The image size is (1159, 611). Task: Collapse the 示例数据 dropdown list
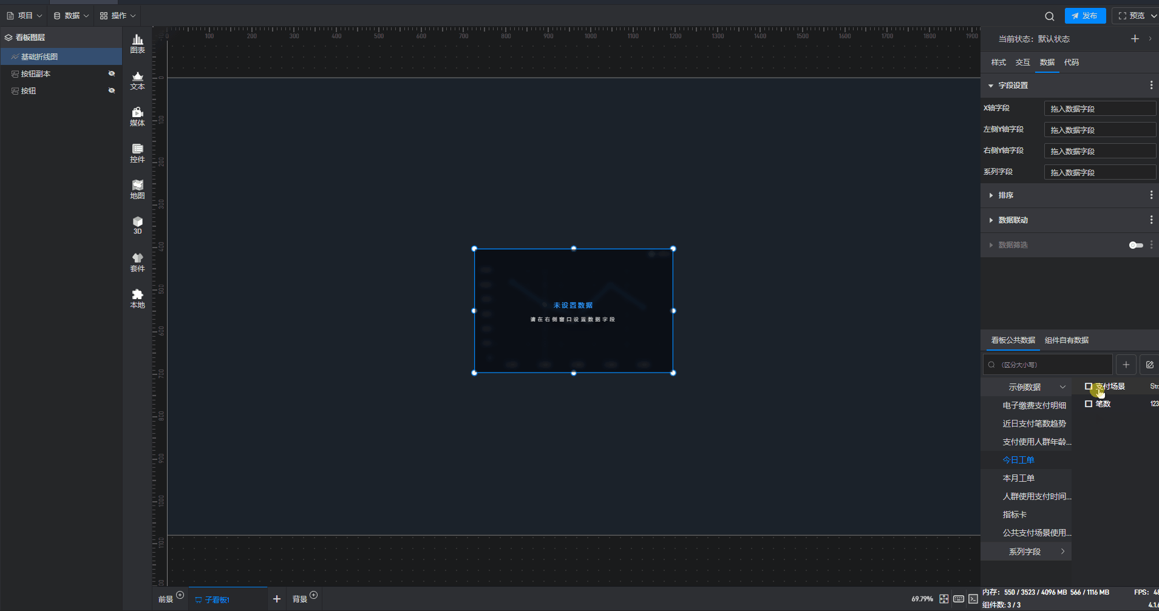[1062, 387]
